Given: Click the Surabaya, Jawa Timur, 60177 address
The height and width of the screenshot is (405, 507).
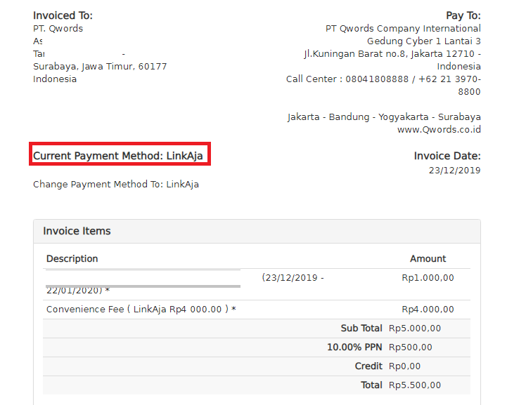Looking at the screenshot, I should click(100, 67).
